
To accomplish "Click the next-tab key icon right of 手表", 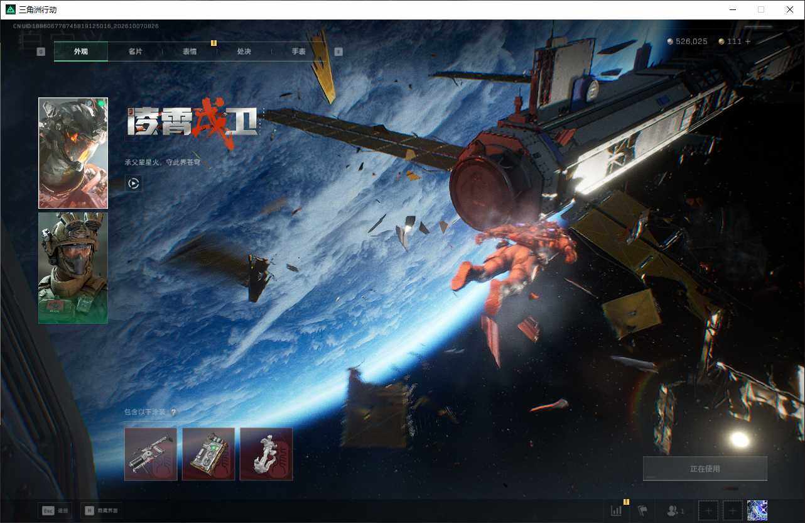I will click(338, 52).
